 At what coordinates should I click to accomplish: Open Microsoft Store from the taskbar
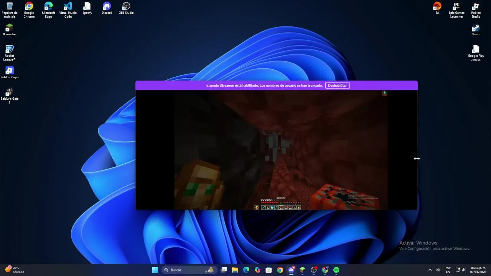[x=269, y=270]
